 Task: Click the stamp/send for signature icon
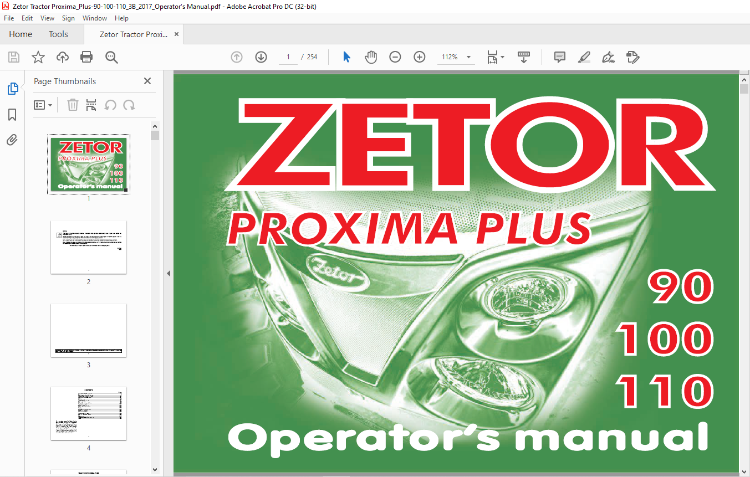coord(632,57)
